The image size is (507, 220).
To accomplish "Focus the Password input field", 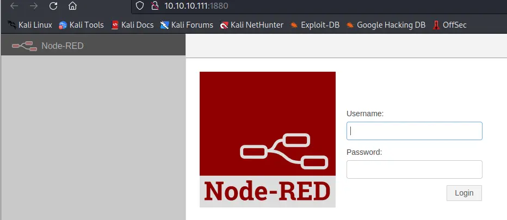I will 414,169.
